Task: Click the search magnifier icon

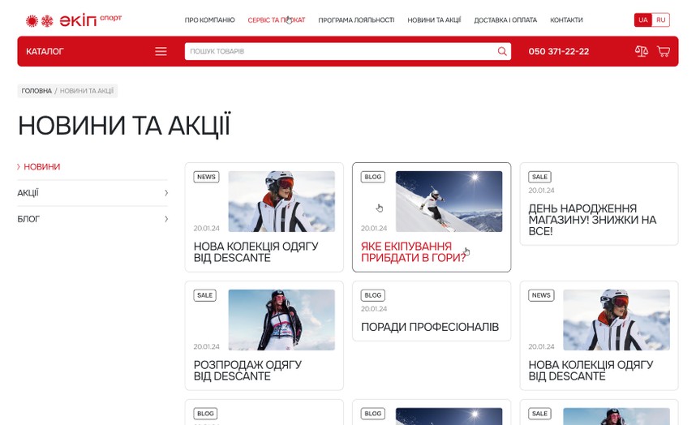Action: coord(502,51)
